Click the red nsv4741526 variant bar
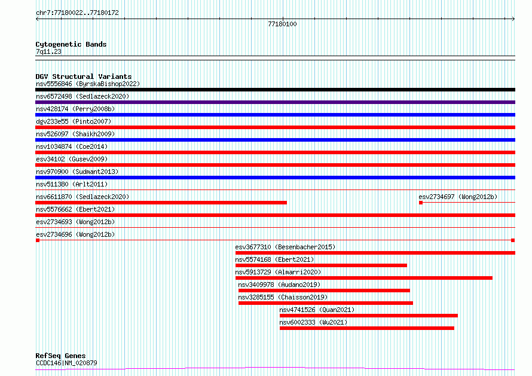The height and width of the screenshot is (376, 532). point(369,316)
